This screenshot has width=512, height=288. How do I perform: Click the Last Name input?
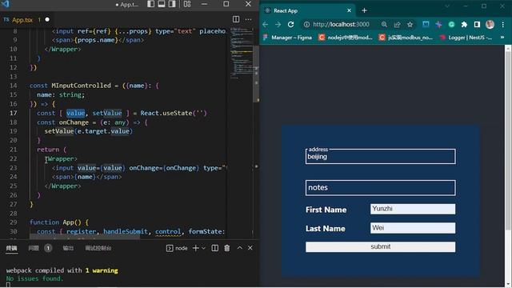tap(413, 228)
